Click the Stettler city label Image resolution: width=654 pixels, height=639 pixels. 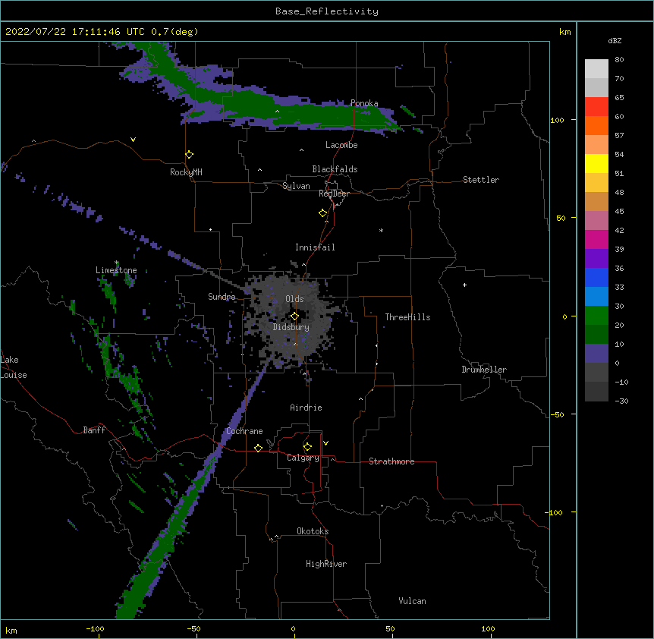pos(481,180)
